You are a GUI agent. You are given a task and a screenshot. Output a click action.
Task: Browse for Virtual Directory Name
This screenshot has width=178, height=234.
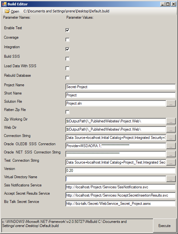click(171, 179)
